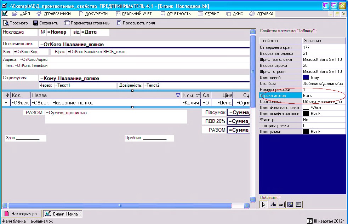Click the От верхнего края value 177

(323, 47)
